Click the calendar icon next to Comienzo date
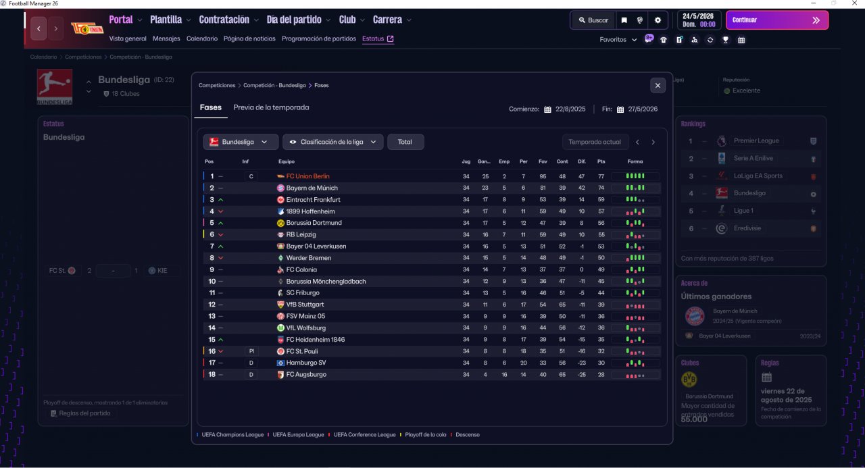865x468 pixels. point(548,109)
